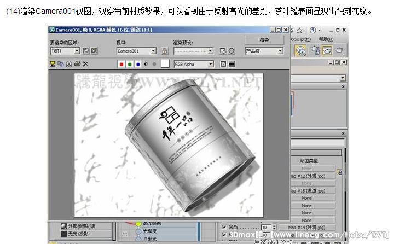
Task: Toggle the blue channel button
Action: [x=138, y=64]
